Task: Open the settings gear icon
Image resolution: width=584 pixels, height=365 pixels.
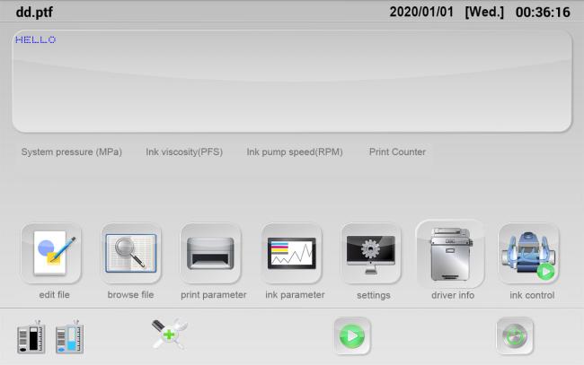Action: pyautogui.click(x=371, y=254)
